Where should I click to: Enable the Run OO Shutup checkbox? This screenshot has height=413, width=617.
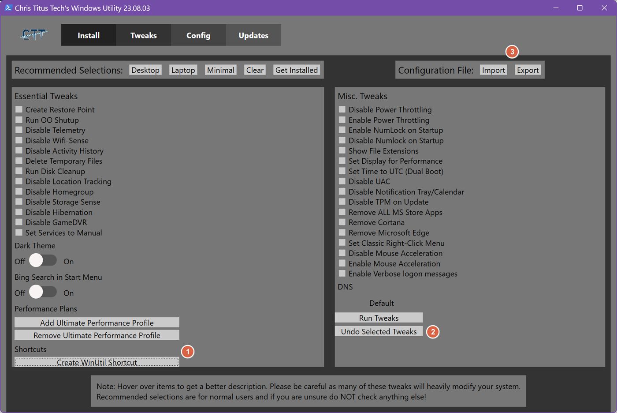(x=19, y=120)
